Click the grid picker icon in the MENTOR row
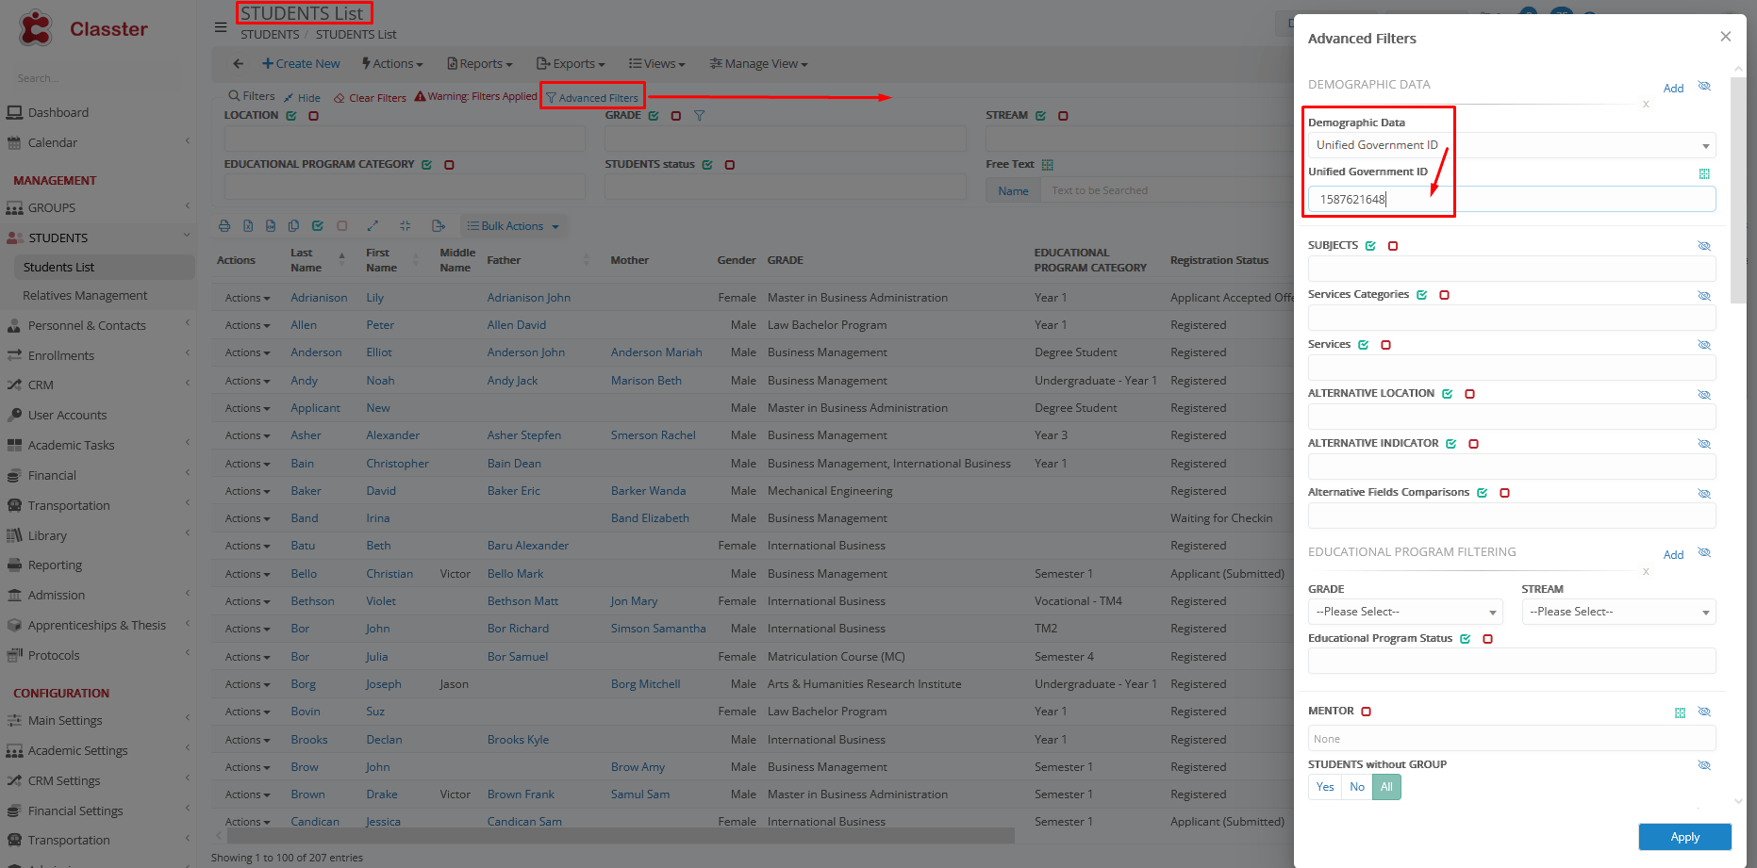Viewport: 1757px width, 868px height. (x=1680, y=712)
